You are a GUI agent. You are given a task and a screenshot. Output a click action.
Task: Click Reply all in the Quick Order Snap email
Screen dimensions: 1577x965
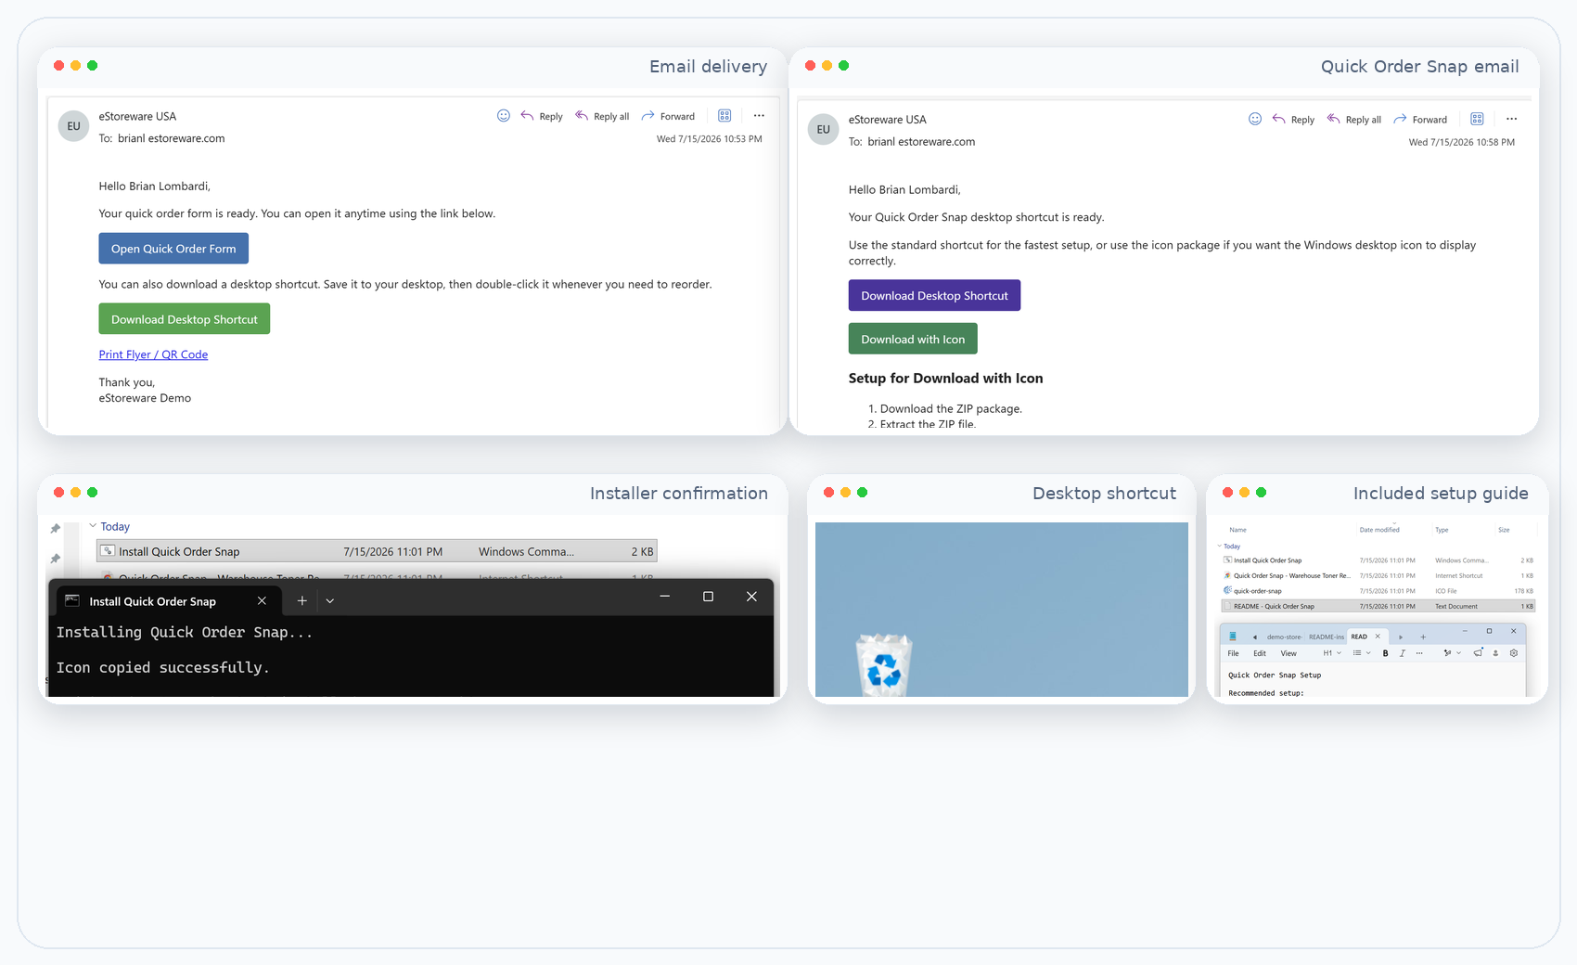click(1354, 119)
